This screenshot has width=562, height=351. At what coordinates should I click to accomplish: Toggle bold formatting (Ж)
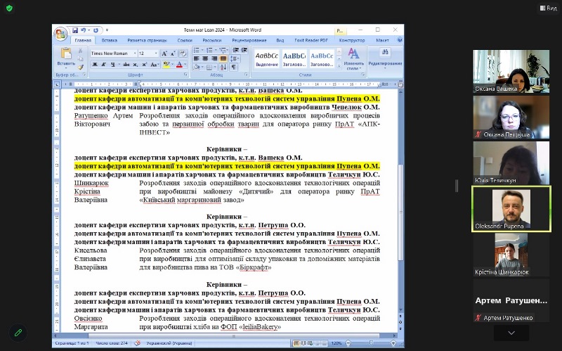pos(94,65)
